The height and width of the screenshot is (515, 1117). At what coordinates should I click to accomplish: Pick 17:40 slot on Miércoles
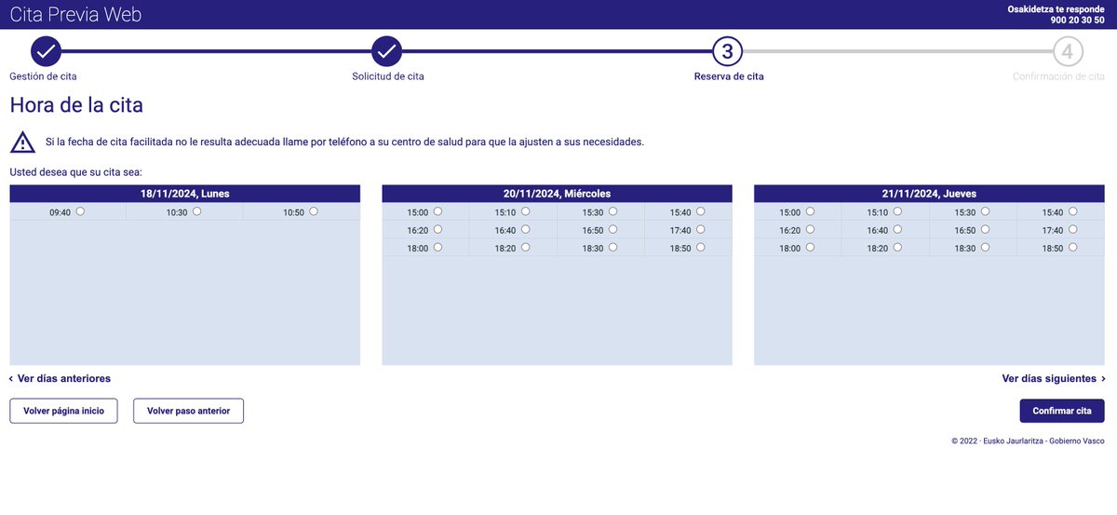tap(700, 229)
